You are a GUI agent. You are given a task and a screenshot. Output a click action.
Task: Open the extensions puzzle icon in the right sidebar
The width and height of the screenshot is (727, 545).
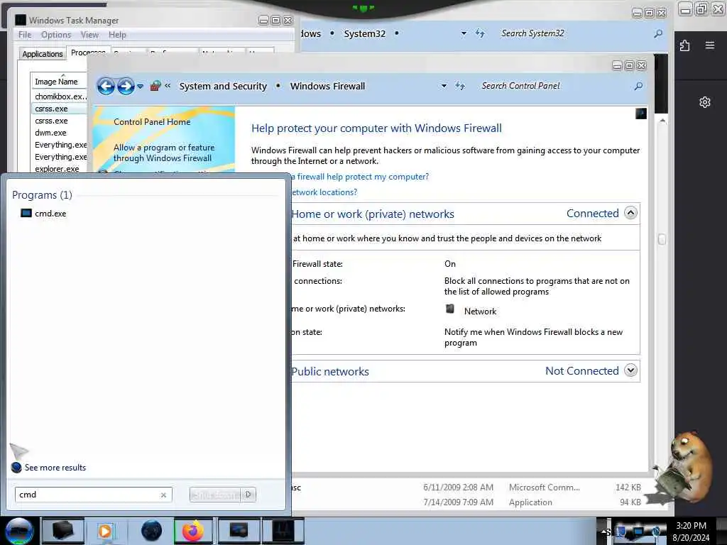(685, 45)
